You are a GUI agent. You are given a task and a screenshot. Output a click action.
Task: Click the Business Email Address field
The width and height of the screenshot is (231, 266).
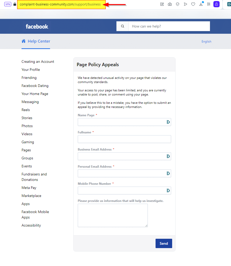(124, 156)
